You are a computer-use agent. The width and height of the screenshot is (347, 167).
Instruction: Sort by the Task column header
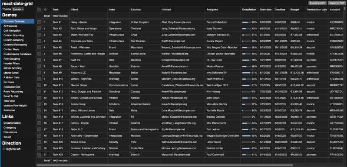pyautogui.click(x=60, y=10)
